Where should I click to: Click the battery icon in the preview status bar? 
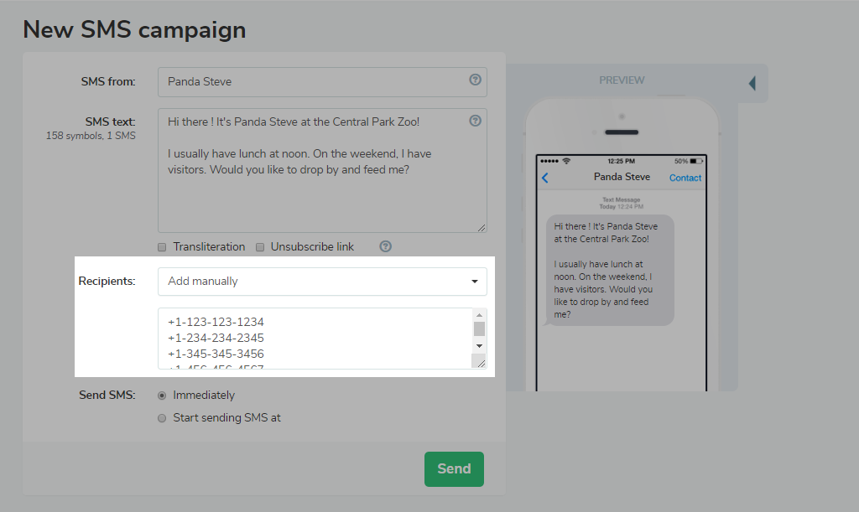coord(698,159)
